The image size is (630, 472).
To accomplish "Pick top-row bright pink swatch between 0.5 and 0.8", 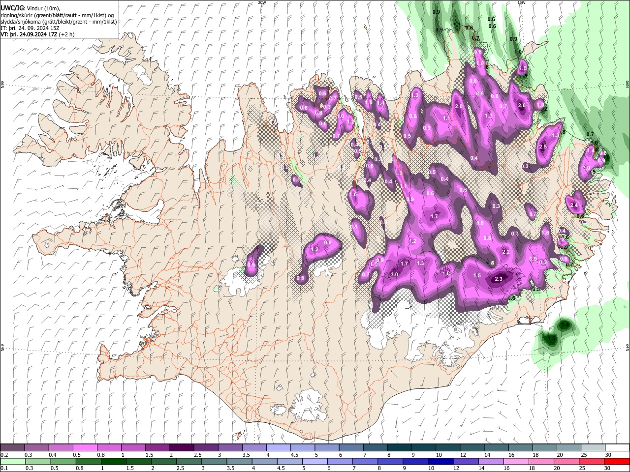I will click(85, 448).
